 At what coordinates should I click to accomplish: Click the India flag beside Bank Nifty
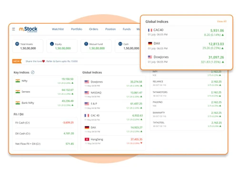18,103
